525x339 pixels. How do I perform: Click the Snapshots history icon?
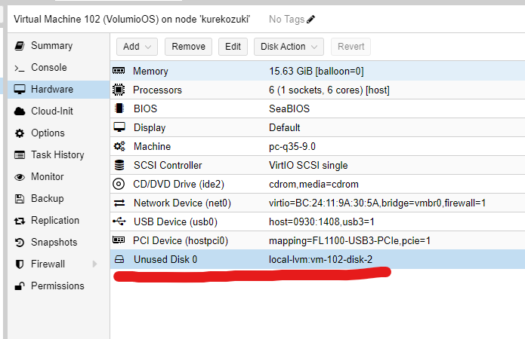tap(20, 243)
